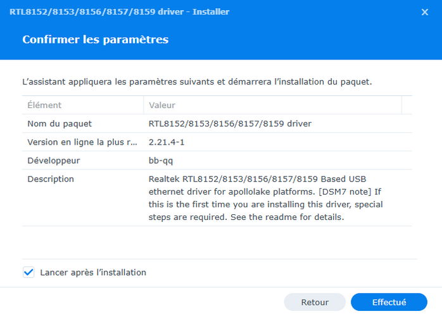Close the driver installer dialog
Screen dimensions: 442x316
click(424, 12)
